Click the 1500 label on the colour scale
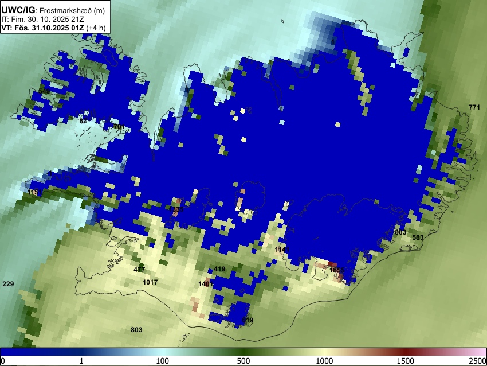Viewport: 487px width, 366px height. [x=406, y=361]
